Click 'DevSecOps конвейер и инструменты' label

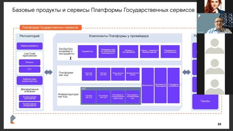(66, 51)
